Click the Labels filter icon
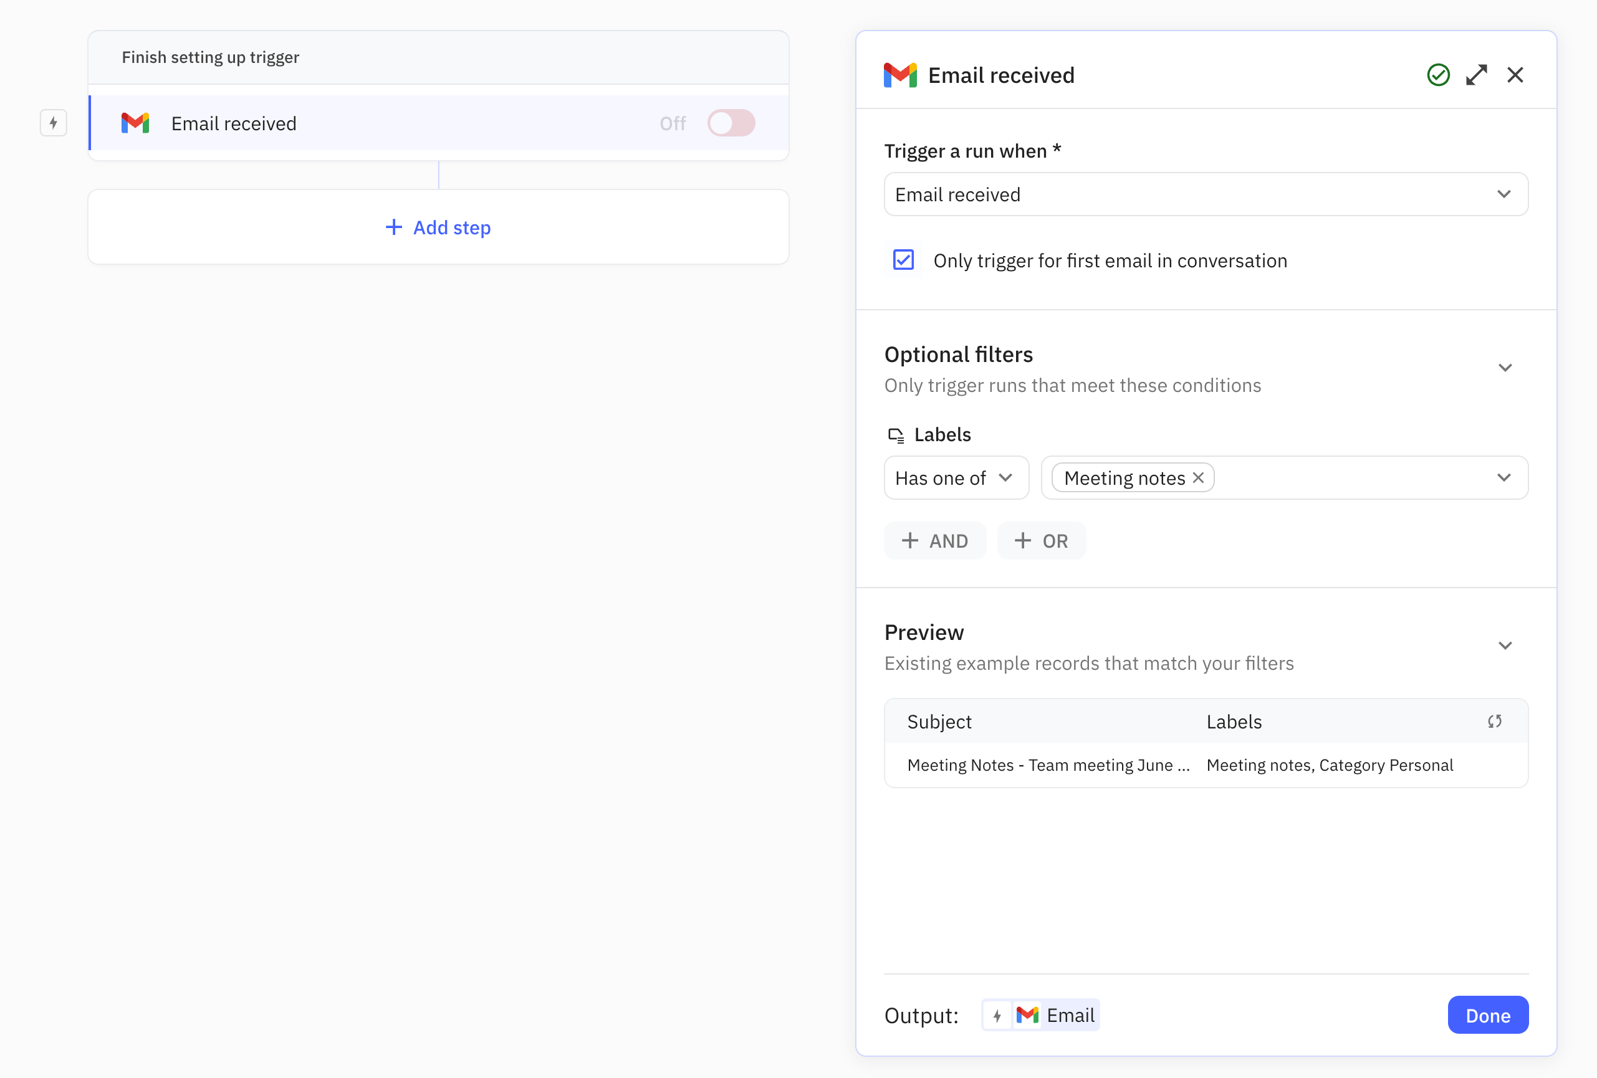 point(896,435)
